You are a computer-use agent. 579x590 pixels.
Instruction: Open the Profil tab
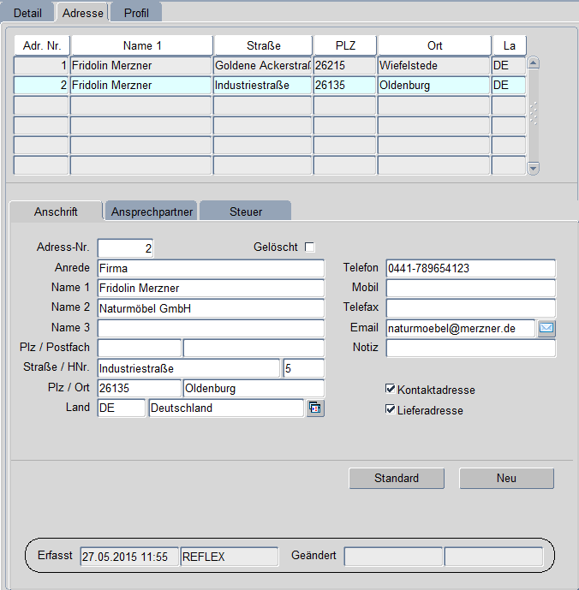[x=136, y=13]
